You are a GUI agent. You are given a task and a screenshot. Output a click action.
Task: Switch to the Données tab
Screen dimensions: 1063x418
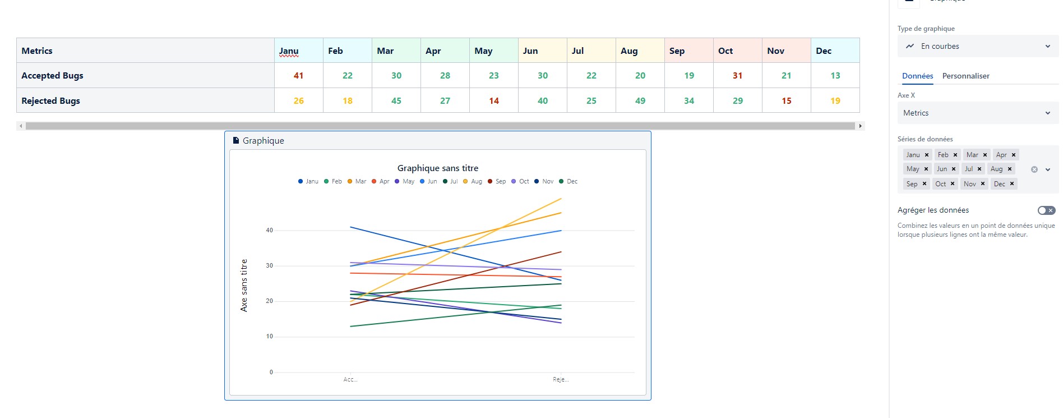(917, 76)
